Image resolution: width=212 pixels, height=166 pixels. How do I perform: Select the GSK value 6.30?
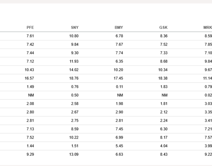coord(164,129)
